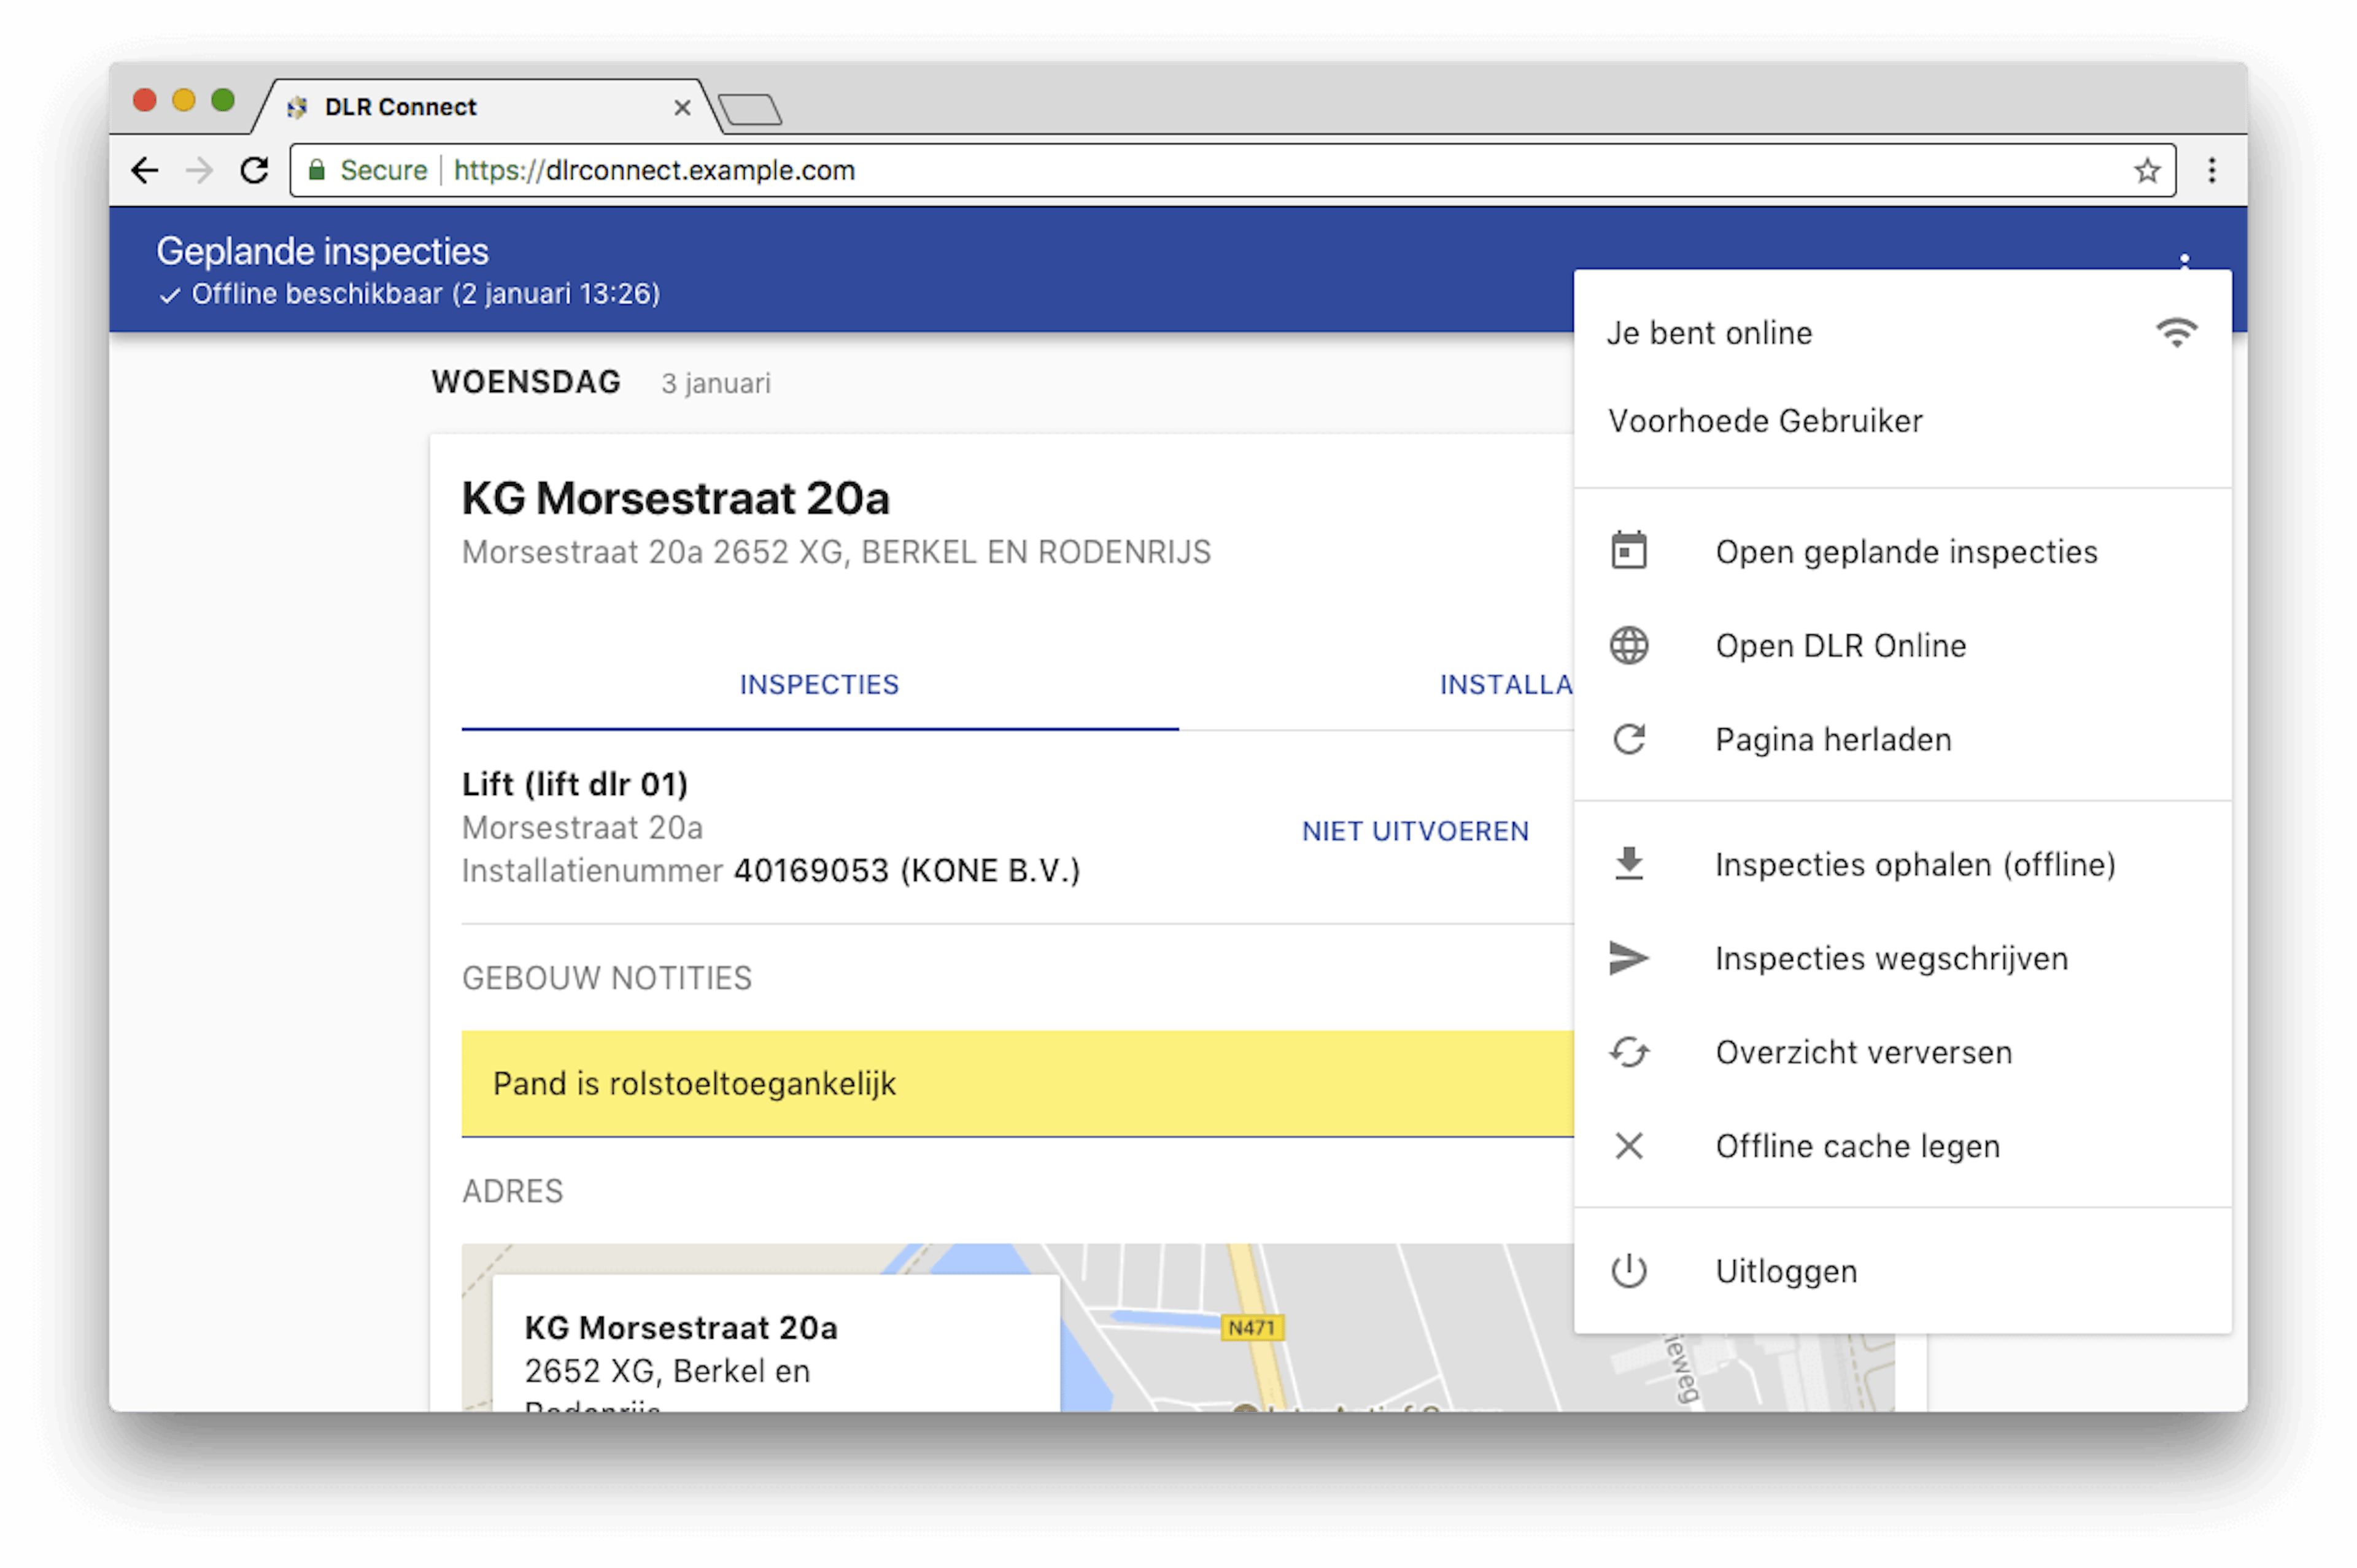Open DLR Online using the globe icon
This screenshot has height=1568, width=2357.
1630,645
